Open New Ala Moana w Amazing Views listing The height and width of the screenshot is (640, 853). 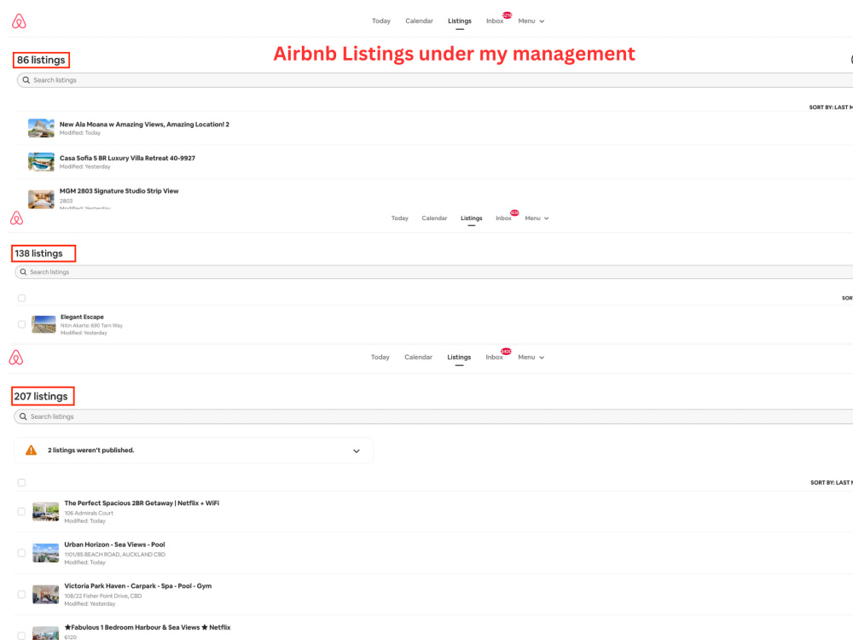144,125
